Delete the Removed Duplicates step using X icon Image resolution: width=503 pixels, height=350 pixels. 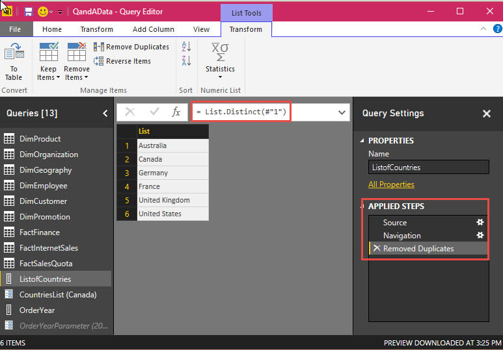tap(377, 249)
